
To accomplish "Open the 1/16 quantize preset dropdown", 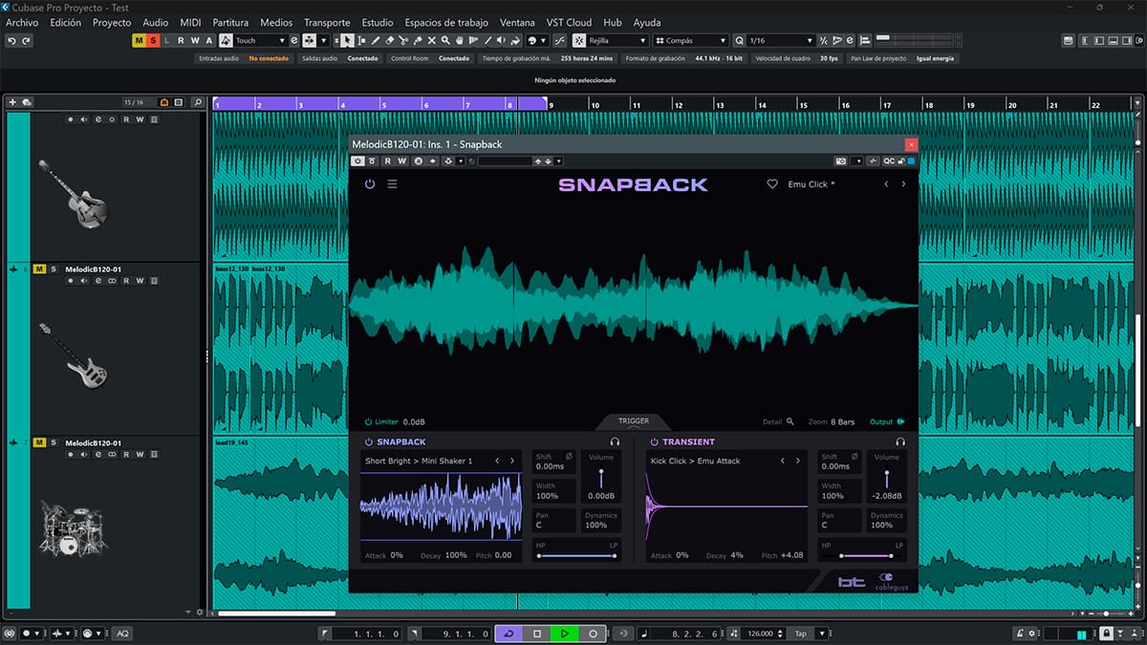I will point(780,41).
